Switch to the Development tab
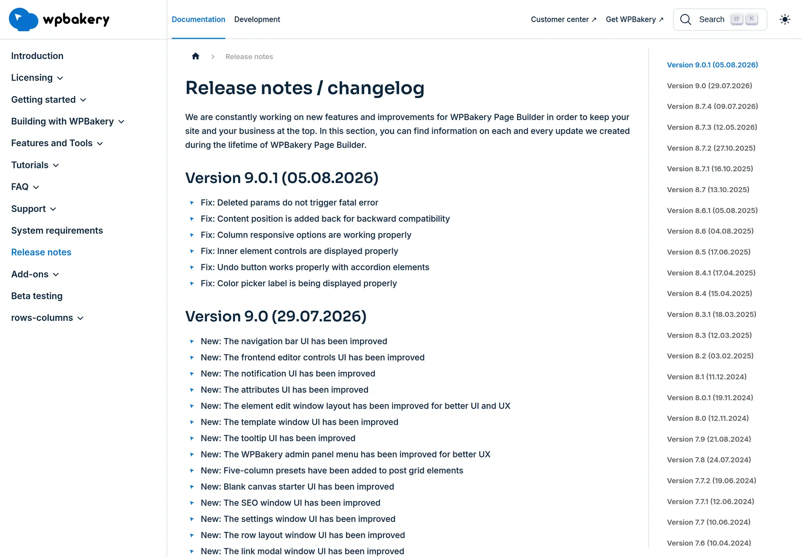This screenshot has height=557, width=803. pyautogui.click(x=257, y=19)
